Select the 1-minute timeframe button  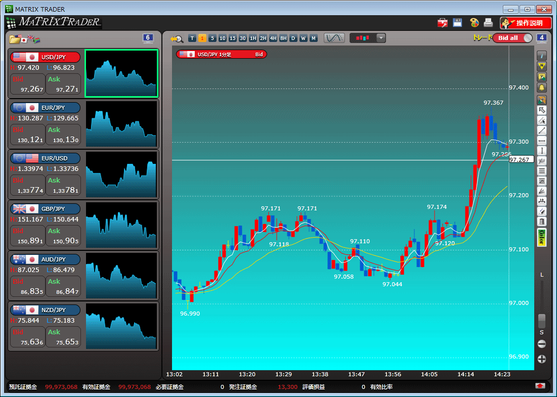[x=202, y=38]
